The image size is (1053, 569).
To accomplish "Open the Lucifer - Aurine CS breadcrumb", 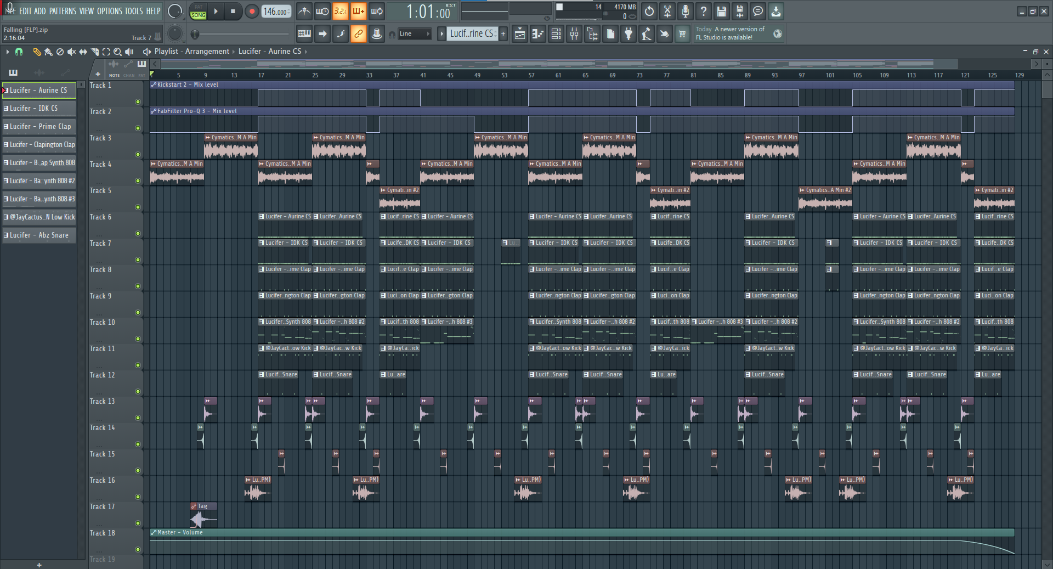I will pos(270,52).
